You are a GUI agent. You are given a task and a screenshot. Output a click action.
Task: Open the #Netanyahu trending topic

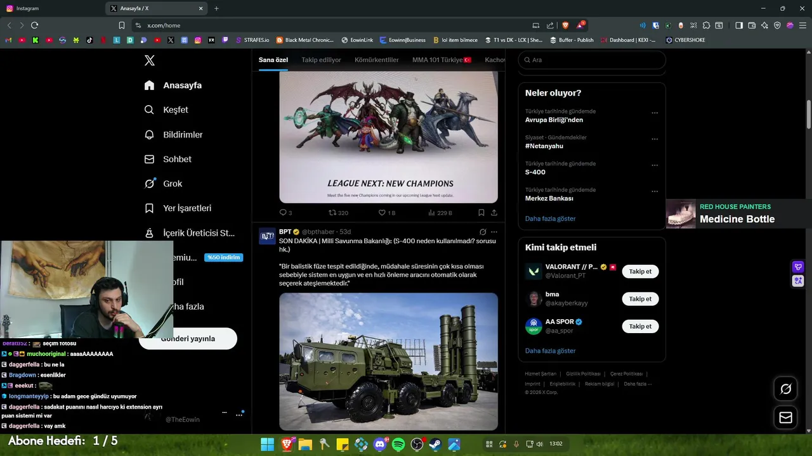[544, 146]
